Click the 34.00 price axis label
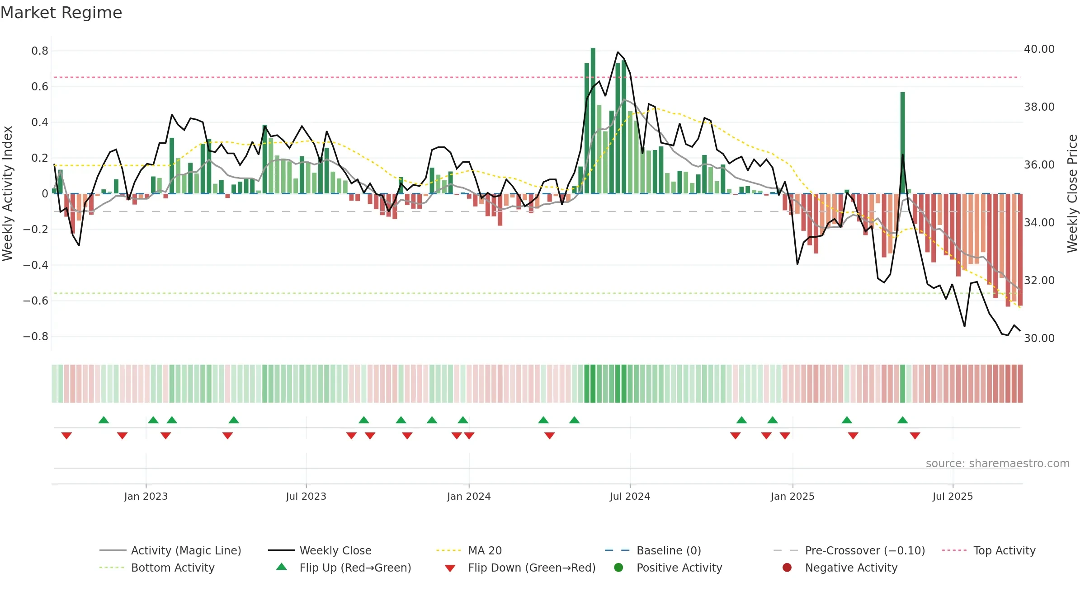This screenshot has height=610, width=1085. (1039, 222)
